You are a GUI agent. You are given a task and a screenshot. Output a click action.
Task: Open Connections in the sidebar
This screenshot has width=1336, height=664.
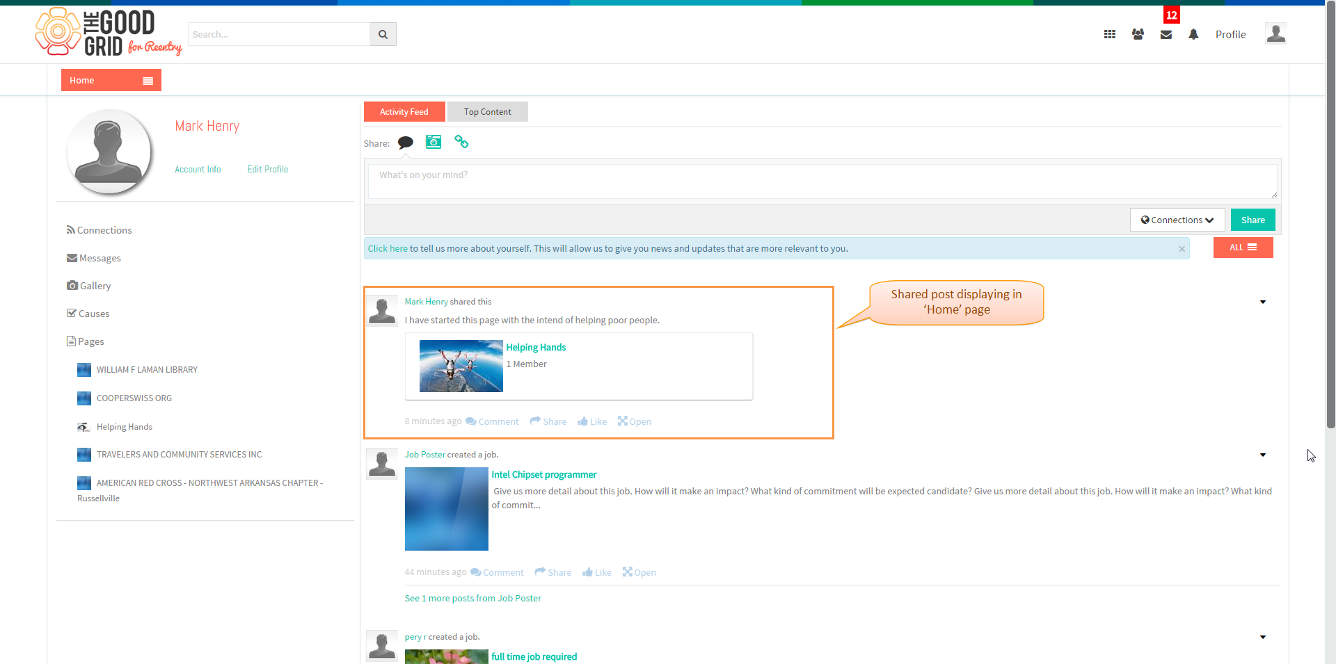pos(99,230)
